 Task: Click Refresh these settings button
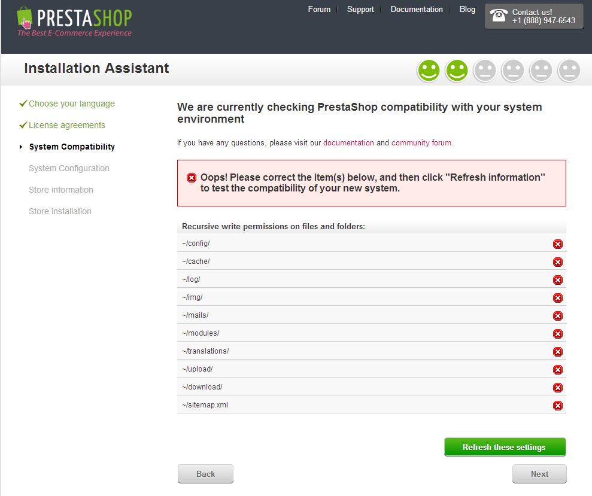point(505,447)
